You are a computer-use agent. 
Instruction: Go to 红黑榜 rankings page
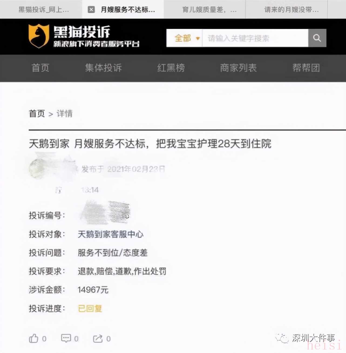coord(171,68)
